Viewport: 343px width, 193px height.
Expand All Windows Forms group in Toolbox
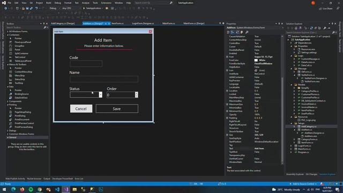coord(8,32)
